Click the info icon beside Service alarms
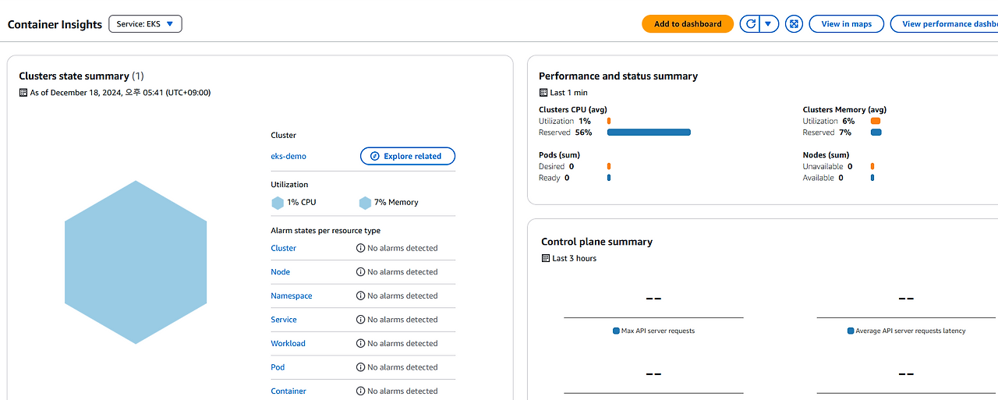 tap(361, 320)
